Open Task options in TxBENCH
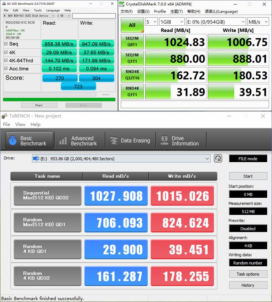This screenshot has width=272, height=302. point(248,274)
